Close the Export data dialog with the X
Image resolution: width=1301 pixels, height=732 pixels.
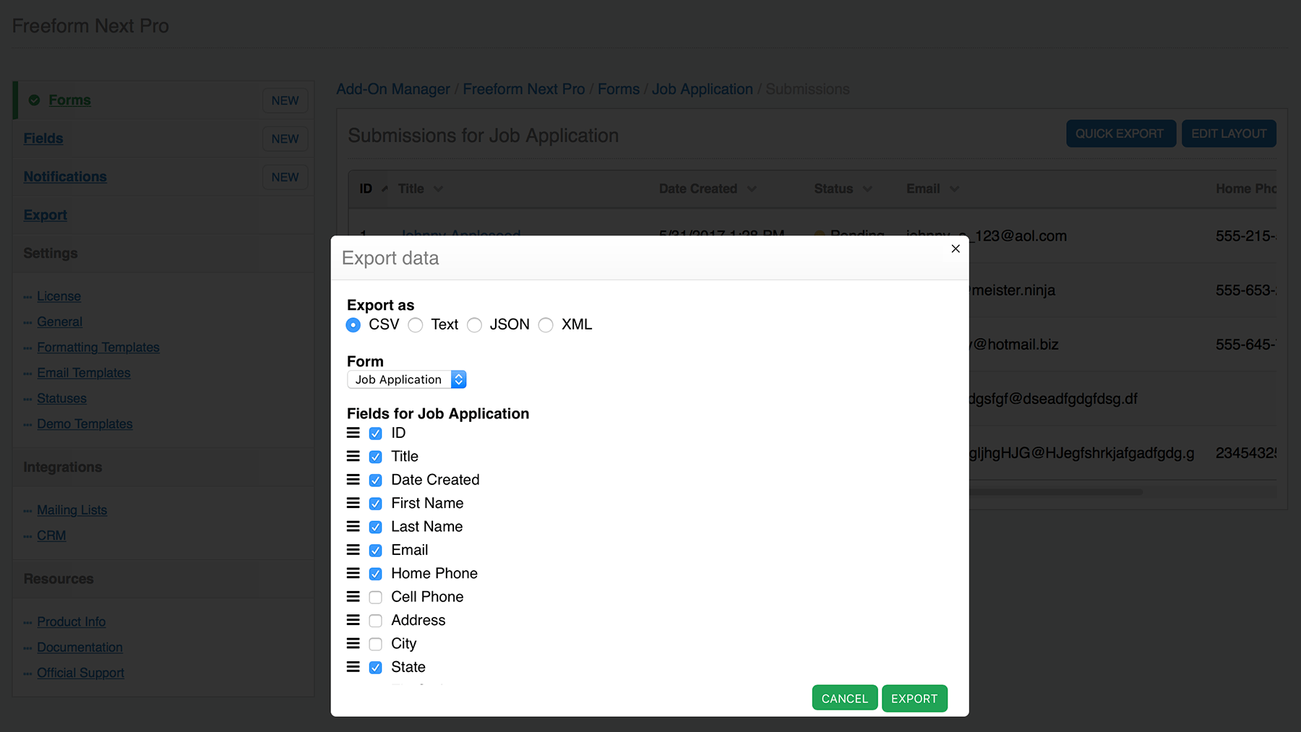(x=955, y=249)
